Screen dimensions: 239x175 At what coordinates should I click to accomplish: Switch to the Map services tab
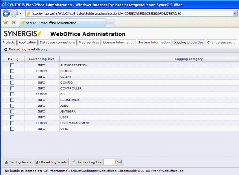(x=88, y=42)
